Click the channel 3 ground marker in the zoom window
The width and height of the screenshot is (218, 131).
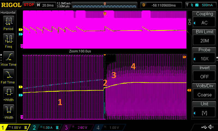tap(22, 117)
